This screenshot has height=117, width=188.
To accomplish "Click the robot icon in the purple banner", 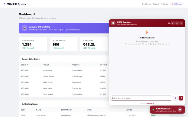I will pos(25,28).
